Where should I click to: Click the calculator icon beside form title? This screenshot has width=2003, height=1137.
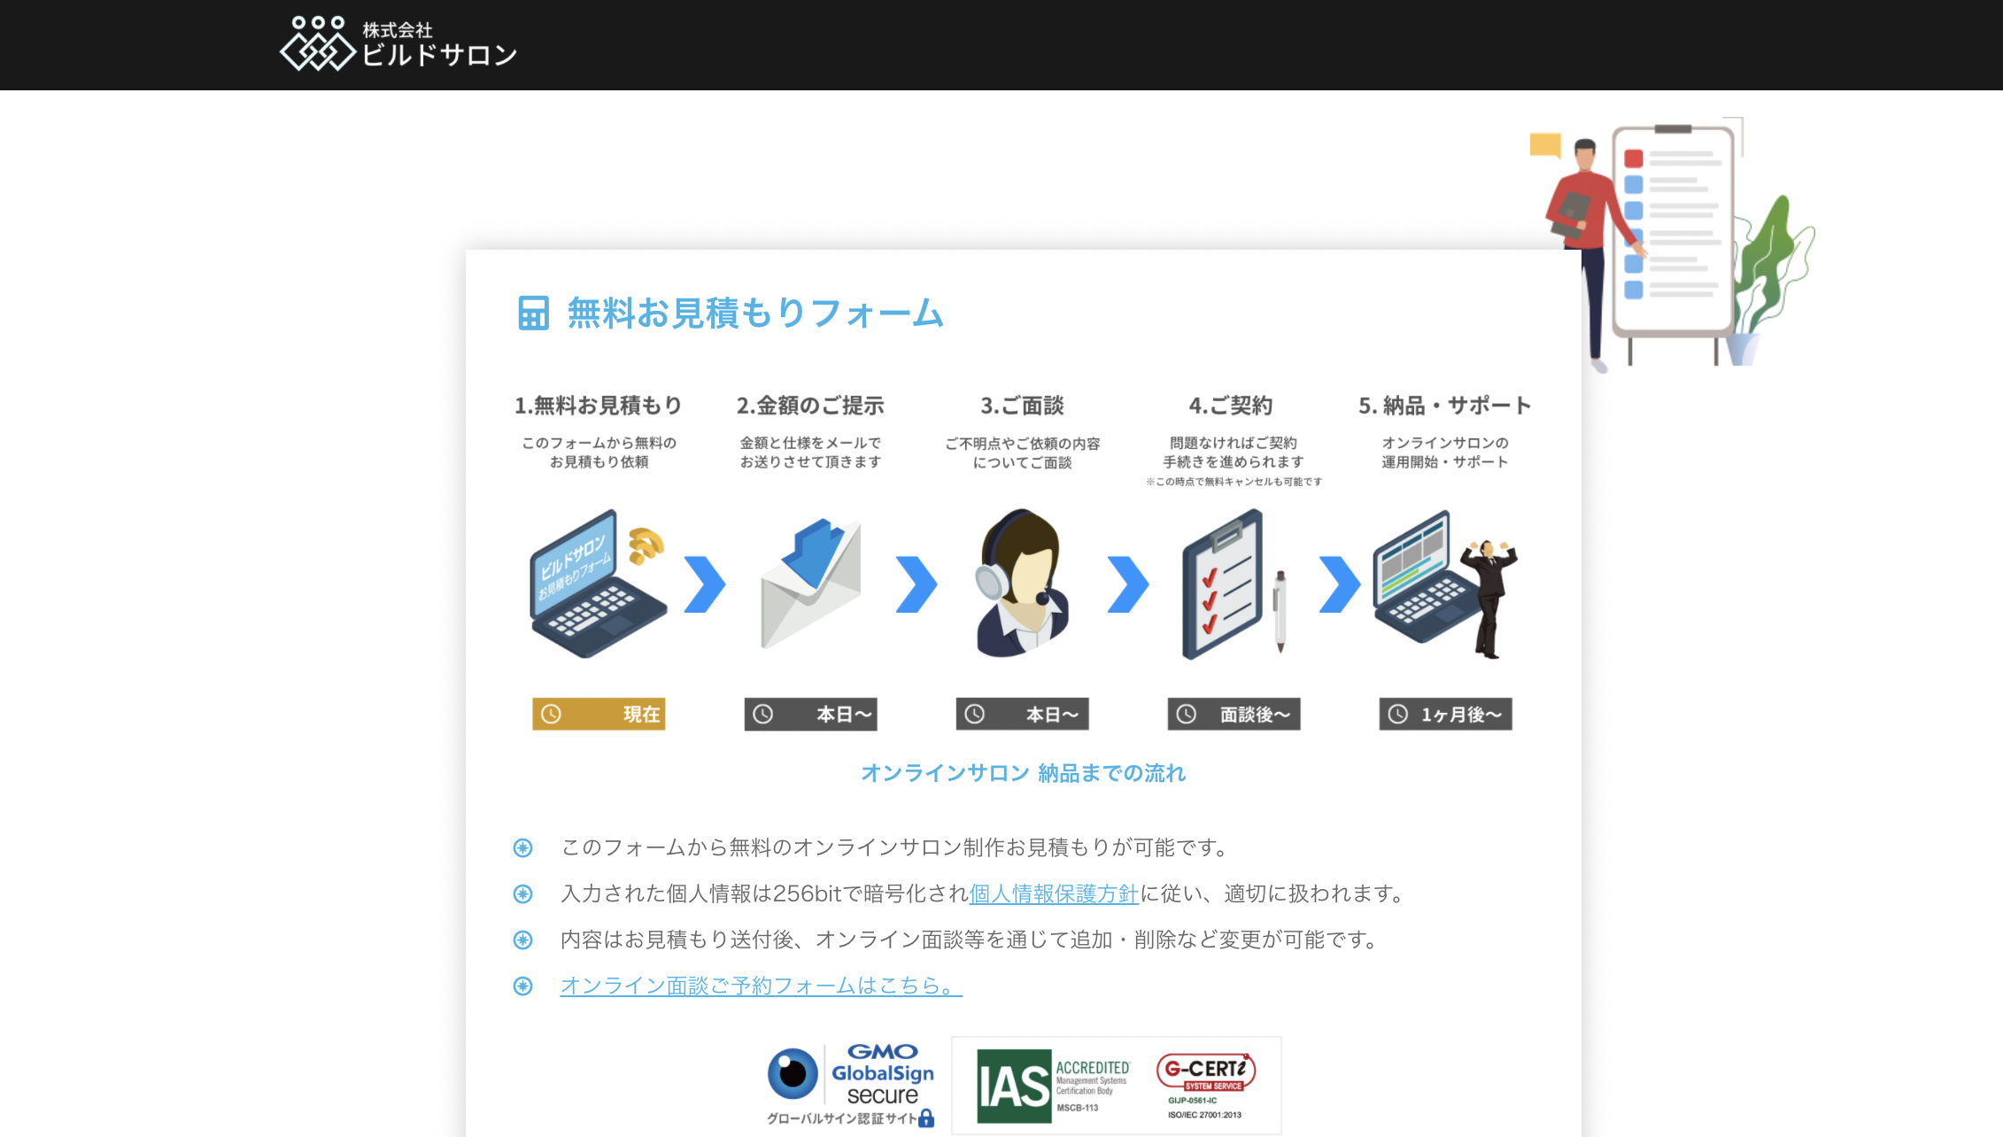[x=533, y=313]
